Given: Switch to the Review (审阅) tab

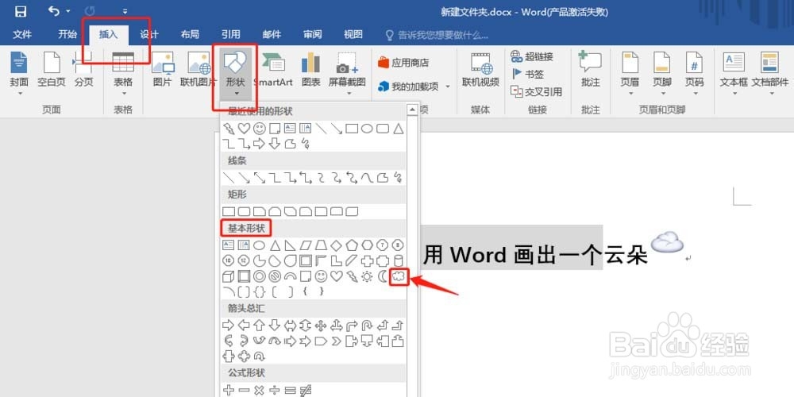Looking at the screenshot, I should [312, 34].
